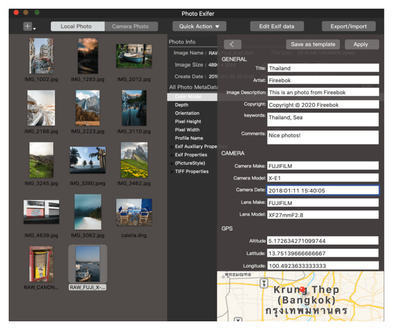The width and height of the screenshot is (393, 330).
Task: Click the Title field containing Thailand
Action: click(x=323, y=68)
